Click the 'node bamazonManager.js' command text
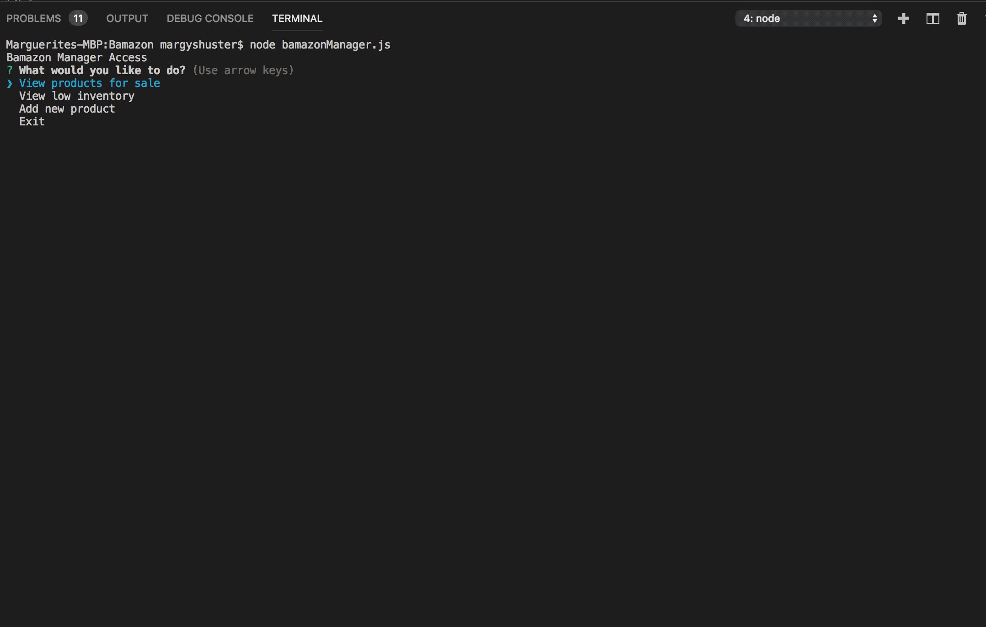986x627 pixels. [320, 45]
